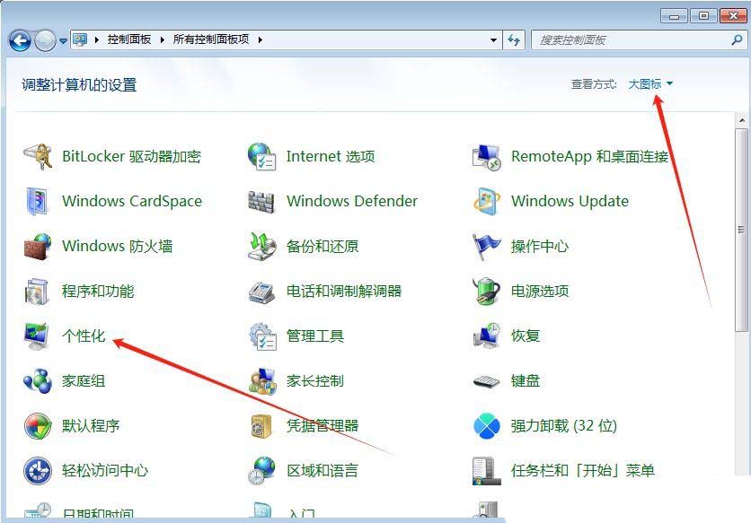Open 强力卸载 (32 位) icon
Image resolution: width=751 pixels, height=523 pixels.
[x=486, y=426]
